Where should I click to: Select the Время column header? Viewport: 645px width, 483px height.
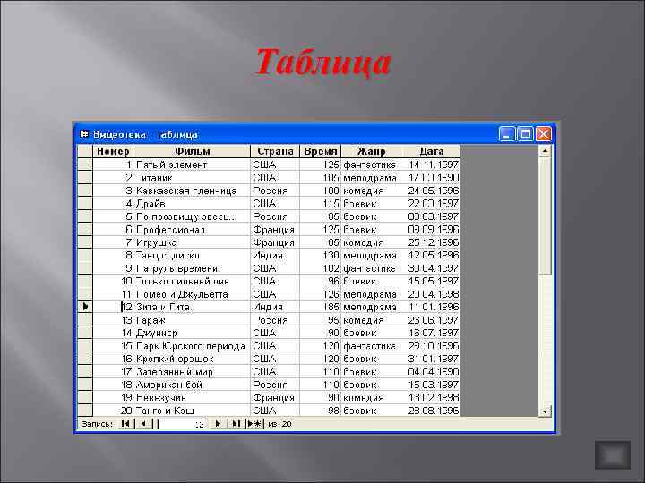pyautogui.click(x=321, y=151)
